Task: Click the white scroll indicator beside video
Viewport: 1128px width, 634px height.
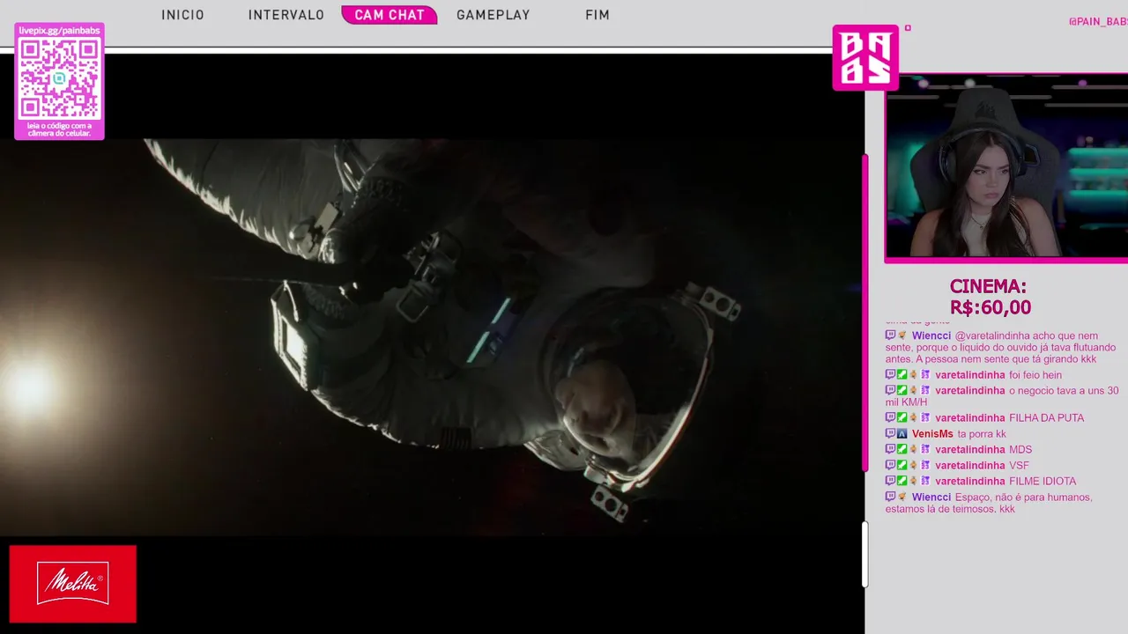Action: point(865,554)
